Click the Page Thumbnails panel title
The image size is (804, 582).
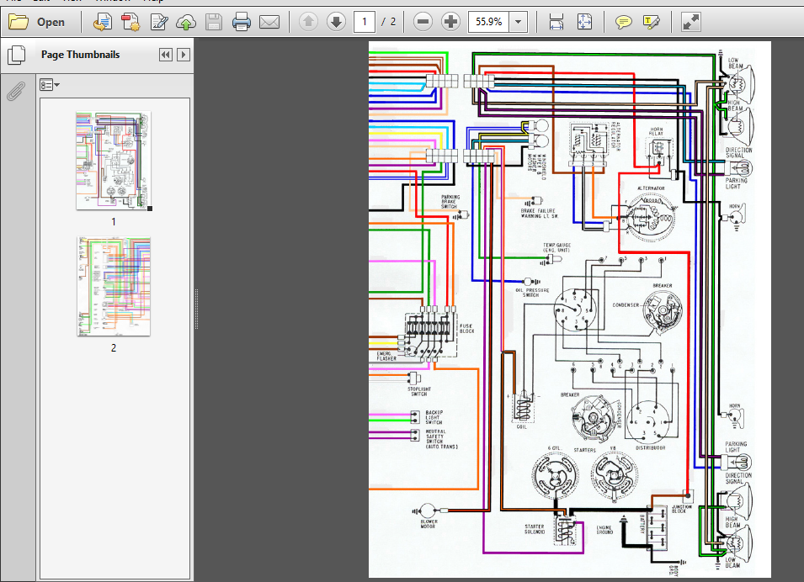[x=81, y=55]
